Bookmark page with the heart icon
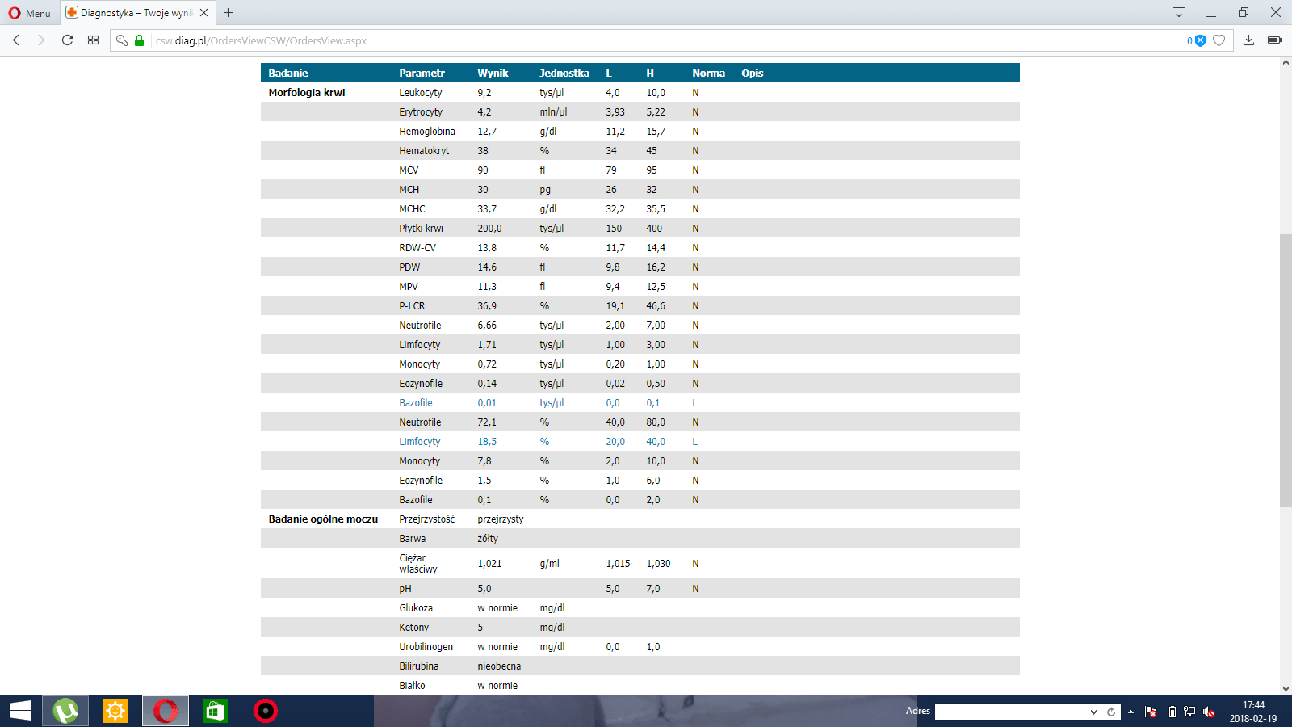This screenshot has width=1292, height=727. [1219, 40]
